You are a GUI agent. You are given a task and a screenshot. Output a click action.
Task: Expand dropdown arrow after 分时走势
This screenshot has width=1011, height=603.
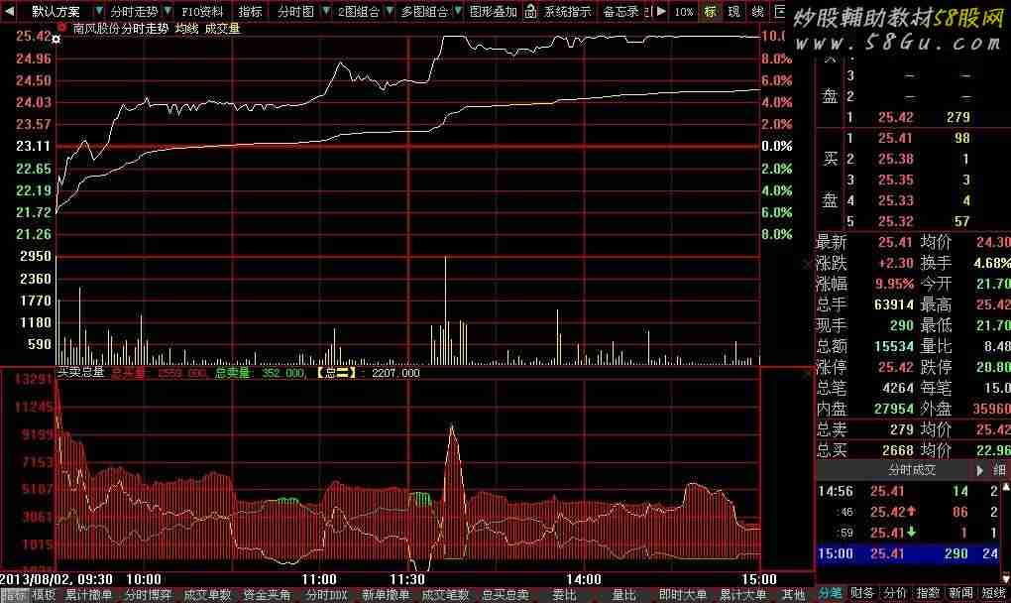coord(168,11)
